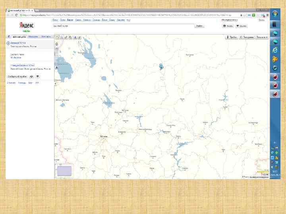The image size is (286, 214).
Task: Open the Почта link in top navigation
Action: pos(63,20)
